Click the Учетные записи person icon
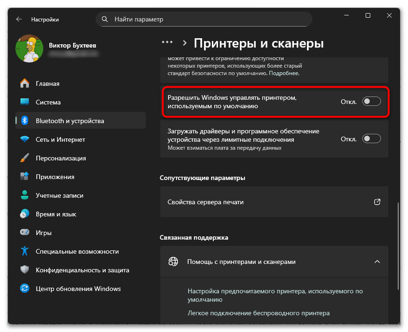The height and width of the screenshot is (332, 408). [x=25, y=195]
